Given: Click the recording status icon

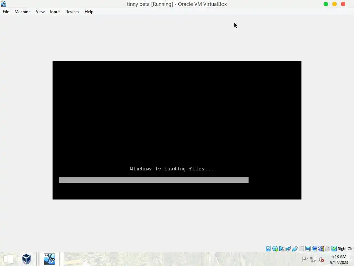Looking at the screenshot, I should point(314,249).
